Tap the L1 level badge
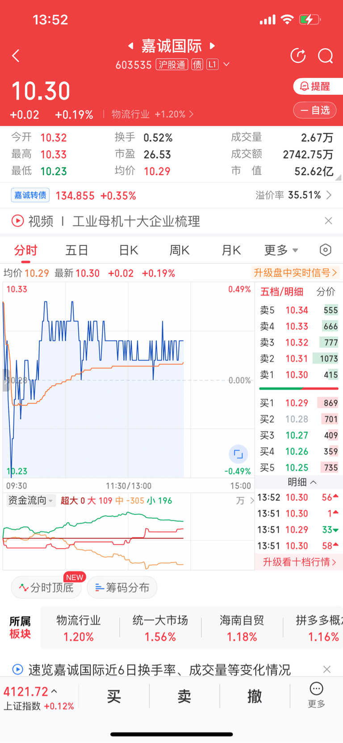The height and width of the screenshot is (743, 343). click(212, 65)
